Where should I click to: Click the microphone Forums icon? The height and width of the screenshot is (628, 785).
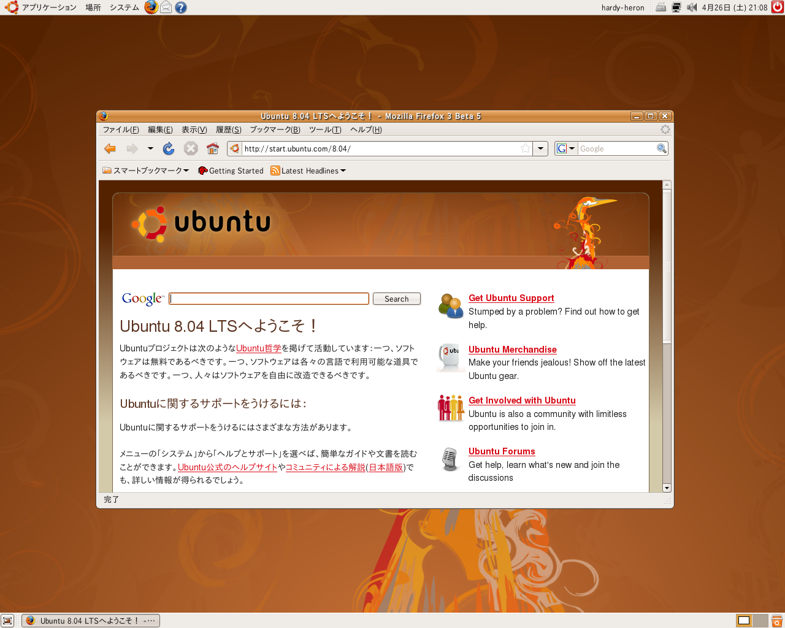tap(450, 459)
